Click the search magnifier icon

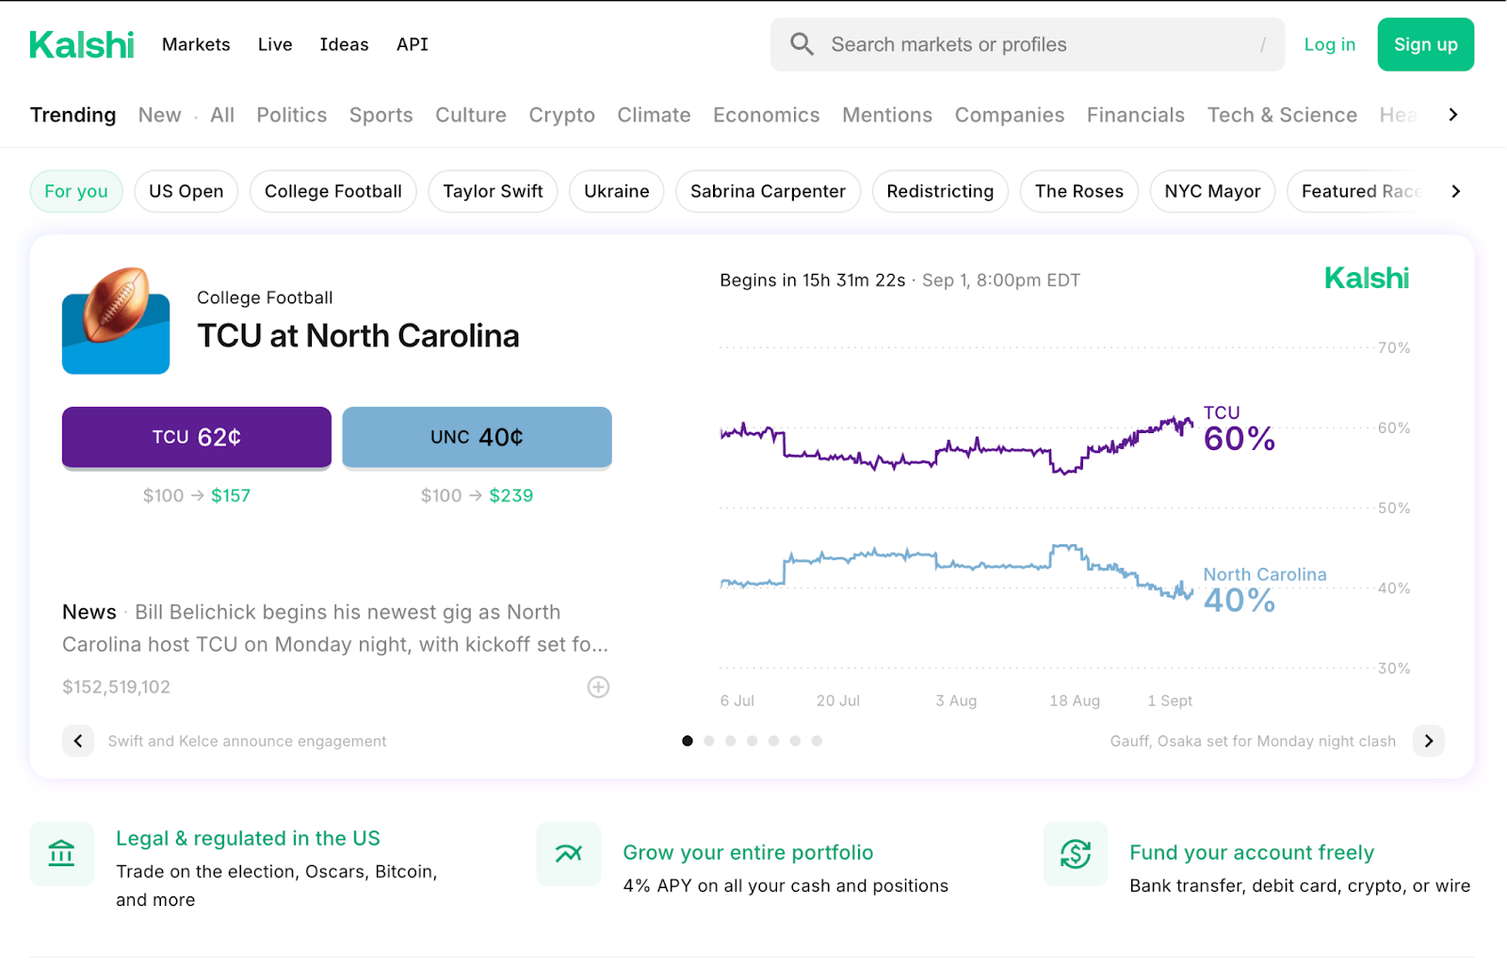[x=802, y=44]
